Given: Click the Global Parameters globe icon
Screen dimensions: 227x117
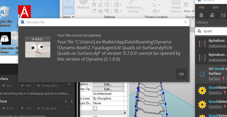Looking at the screenshot, I should coord(100,11).
